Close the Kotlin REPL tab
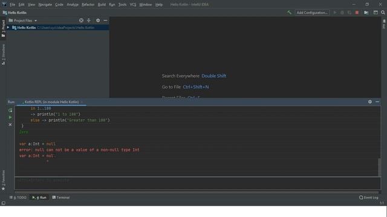The width and height of the screenshot is (387, 217). click(x=82, y=102)
